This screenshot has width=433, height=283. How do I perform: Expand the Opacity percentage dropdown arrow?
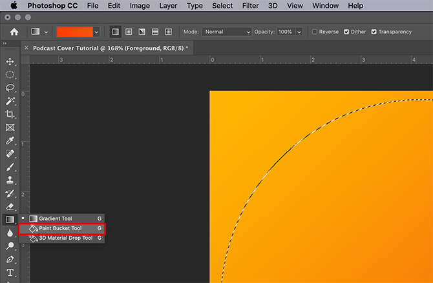tap(300, 32)
